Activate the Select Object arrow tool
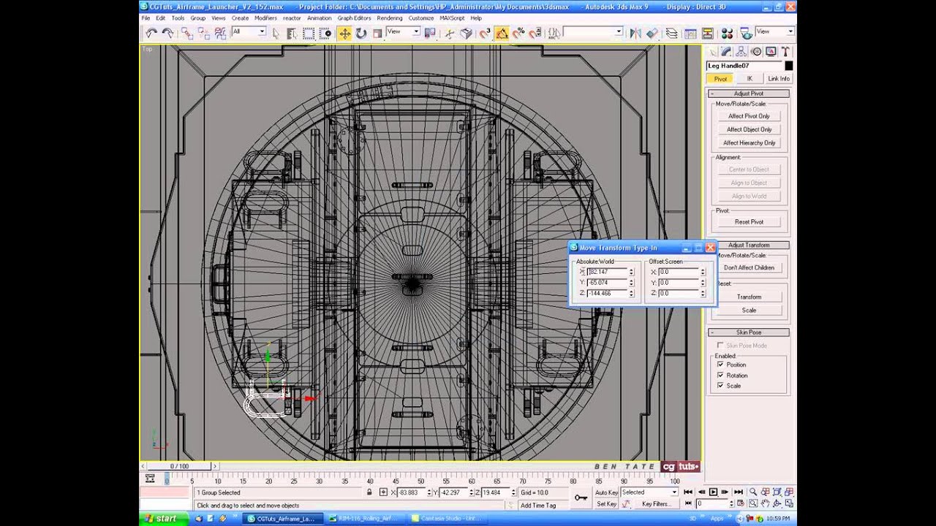 click(276, 33)
